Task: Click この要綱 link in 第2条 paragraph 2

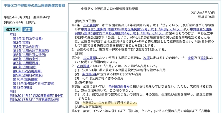Action: coord(83,66)
